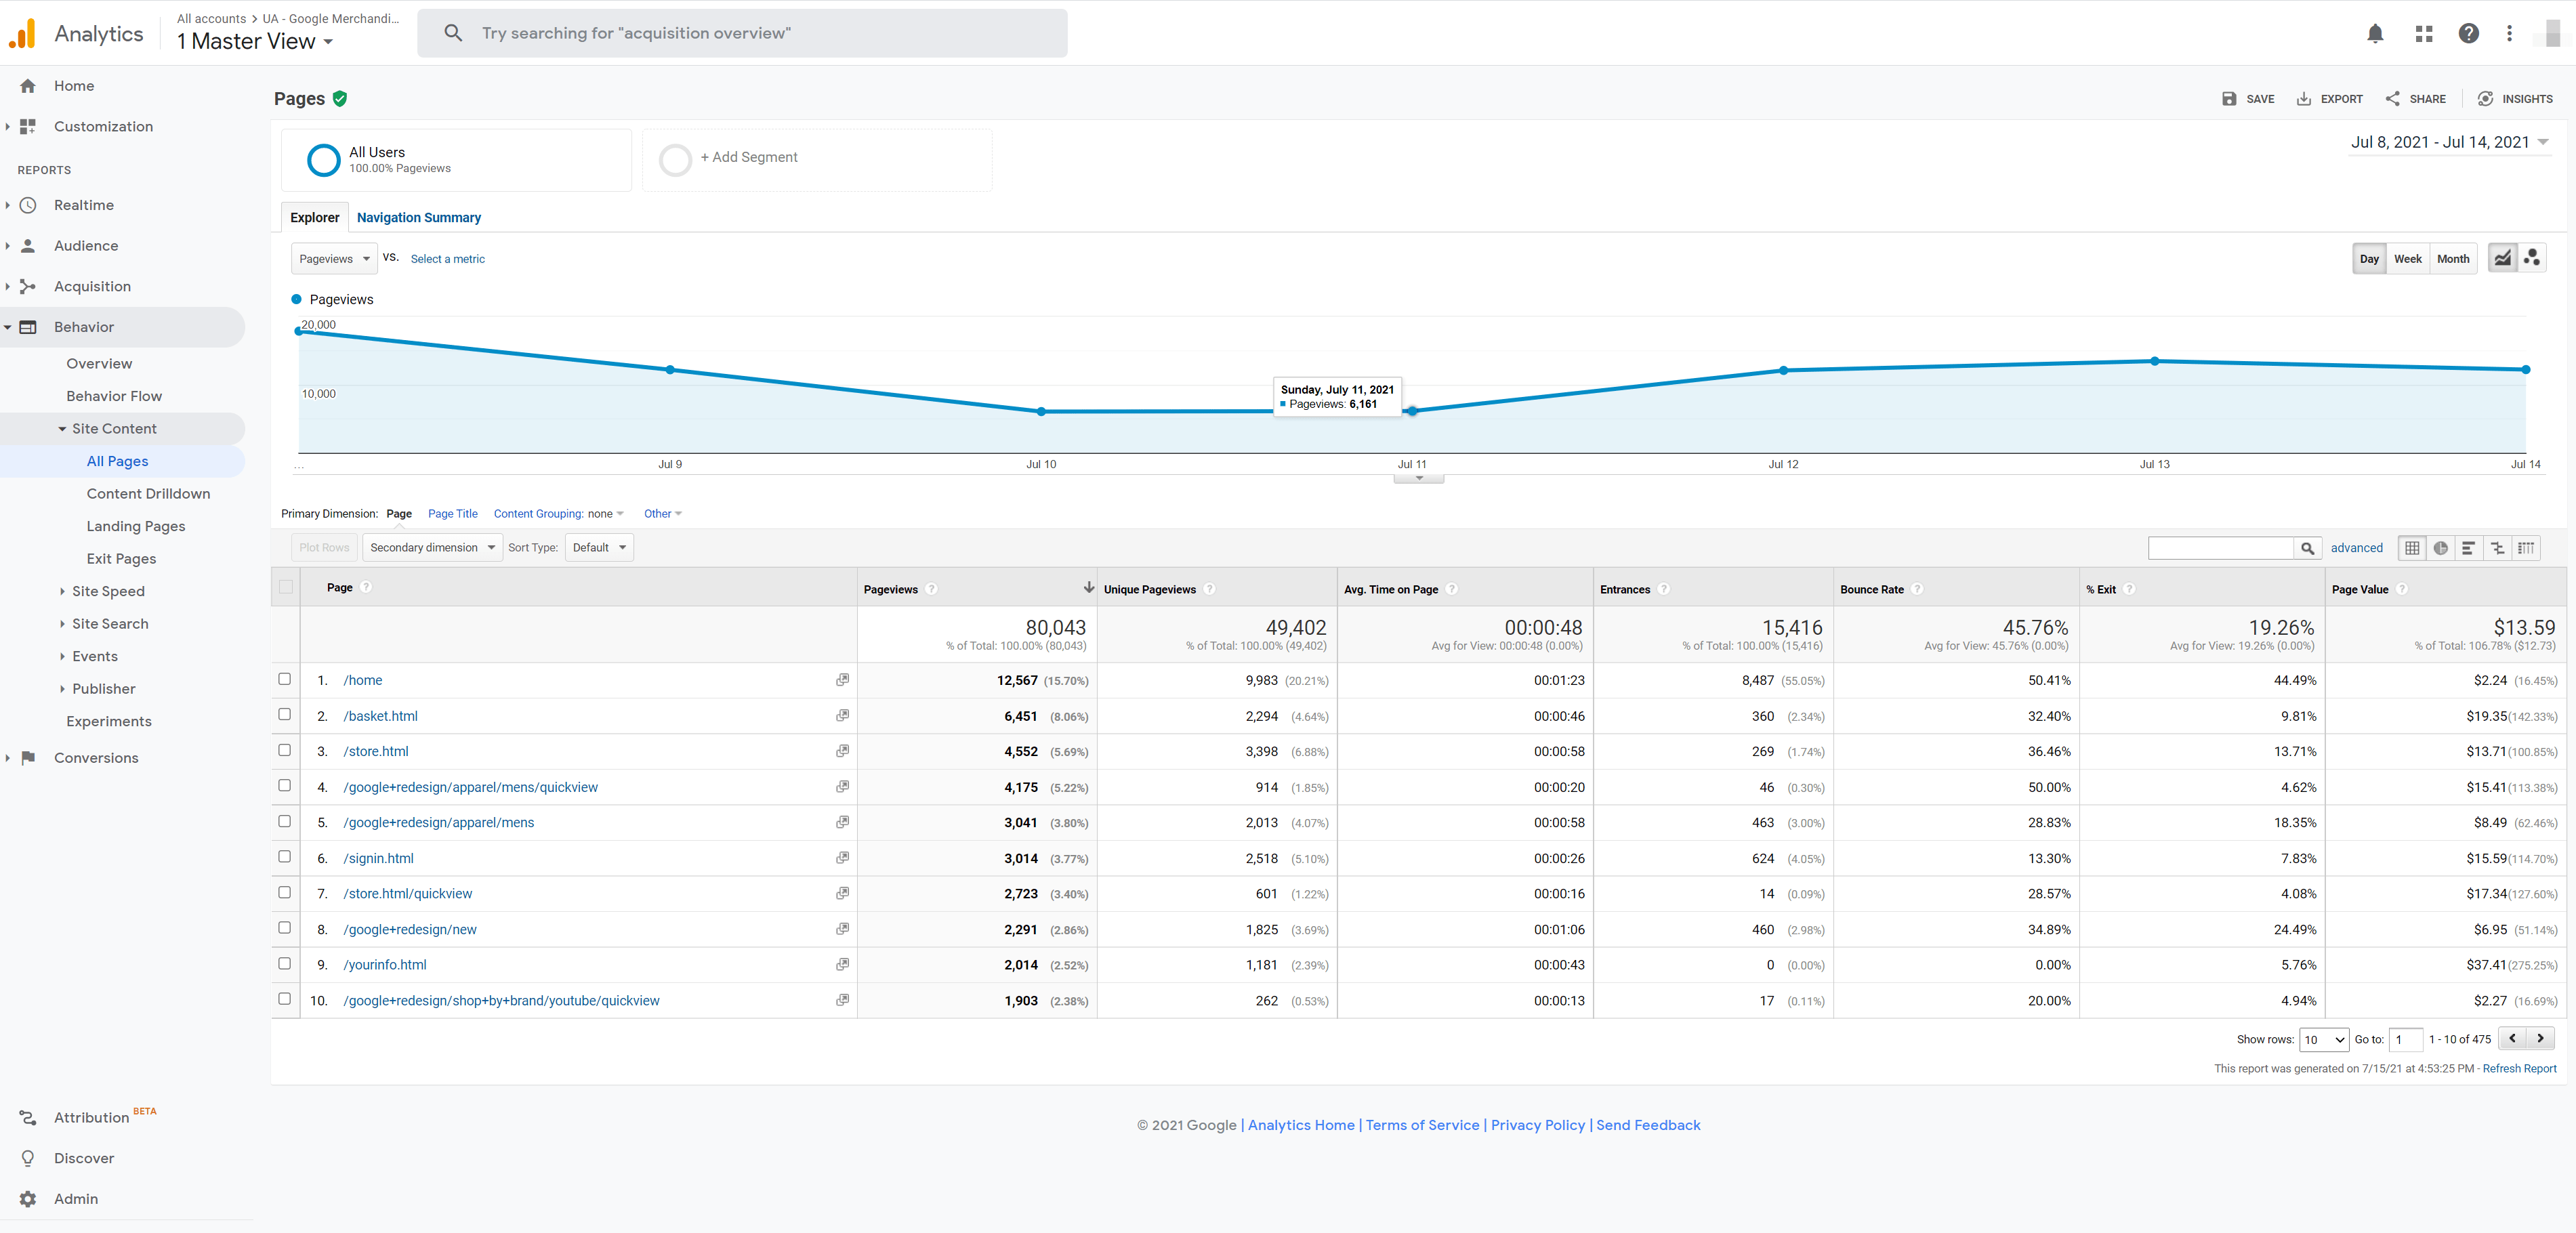Viewport: 2576px width, 1233px height.
Task: Click the Refresh Report link
Action: click(2518, 1069)
